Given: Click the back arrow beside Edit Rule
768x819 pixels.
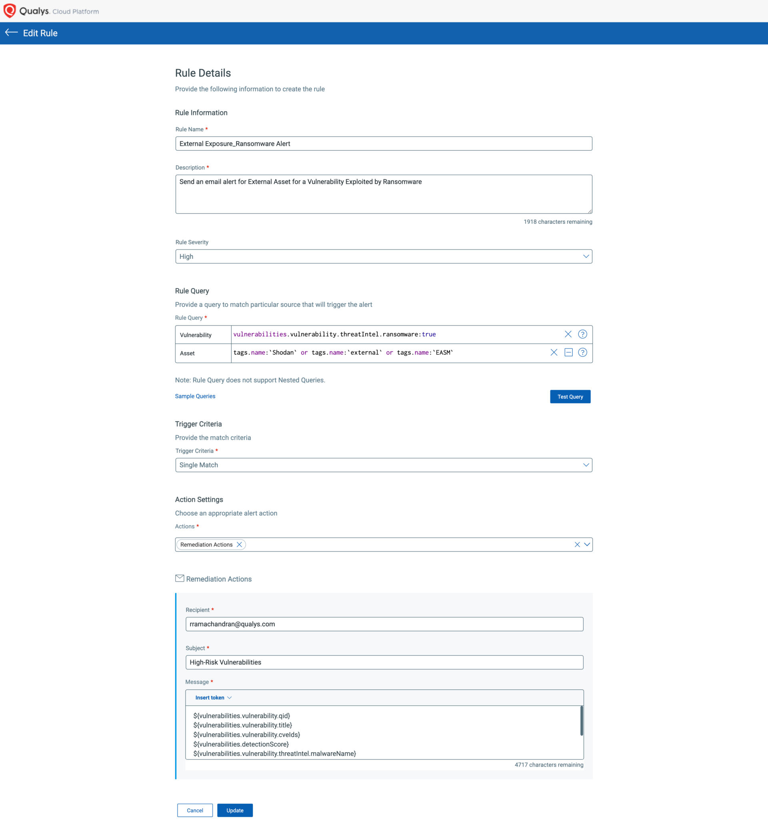Looking at the screenshot, I should [x=12, y=32].
